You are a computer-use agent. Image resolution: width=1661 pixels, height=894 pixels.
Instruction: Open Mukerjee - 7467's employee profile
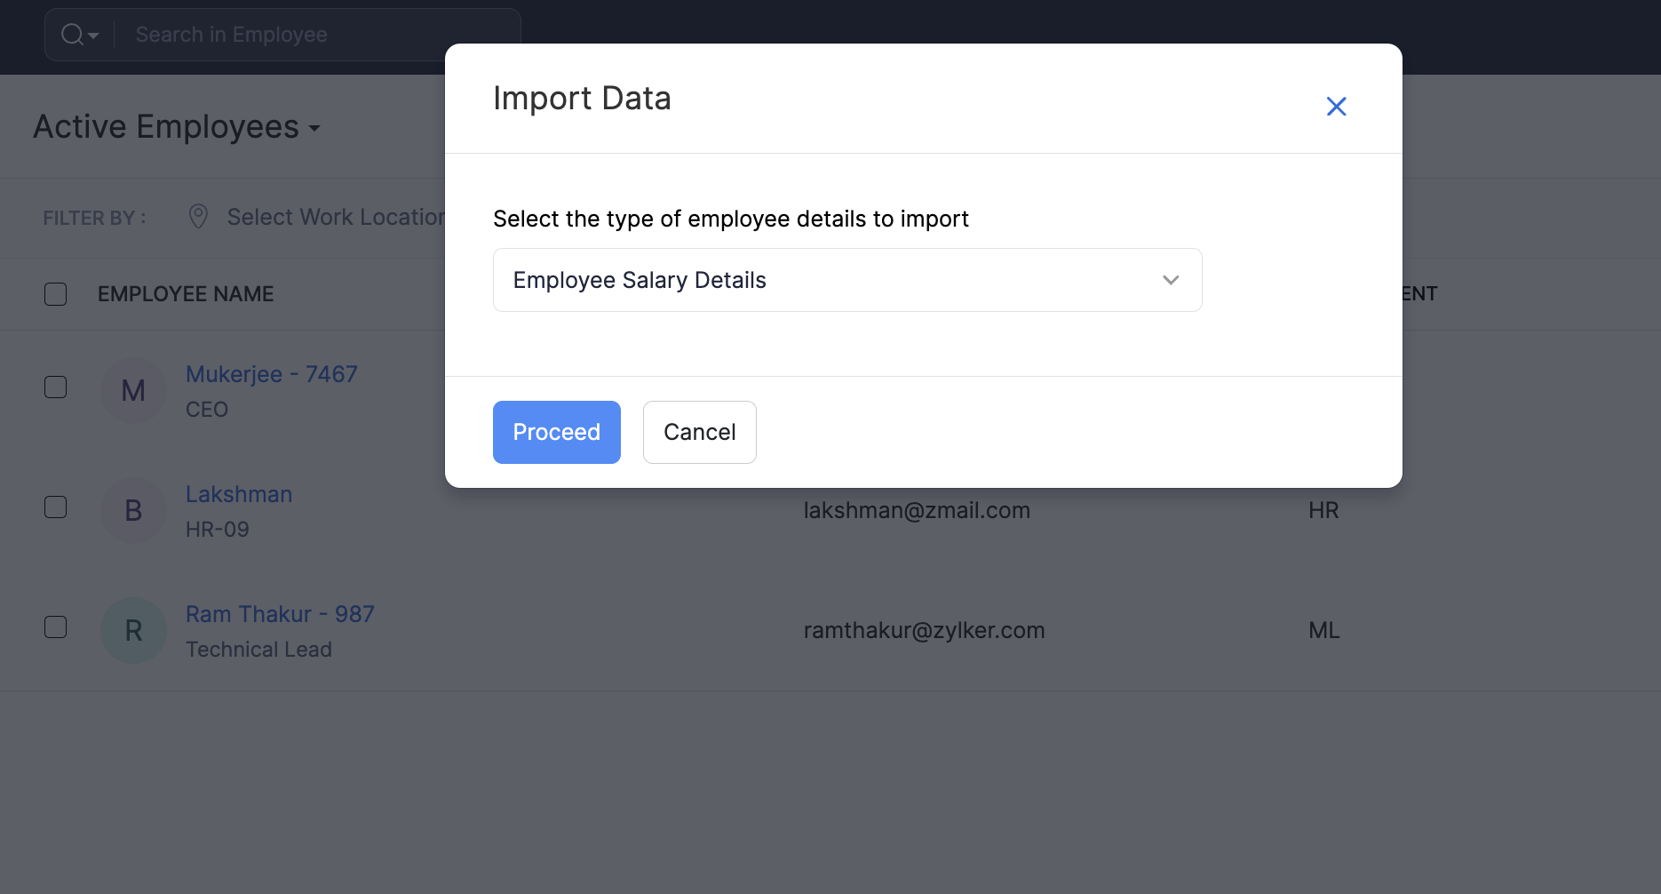tap(271, 374)
